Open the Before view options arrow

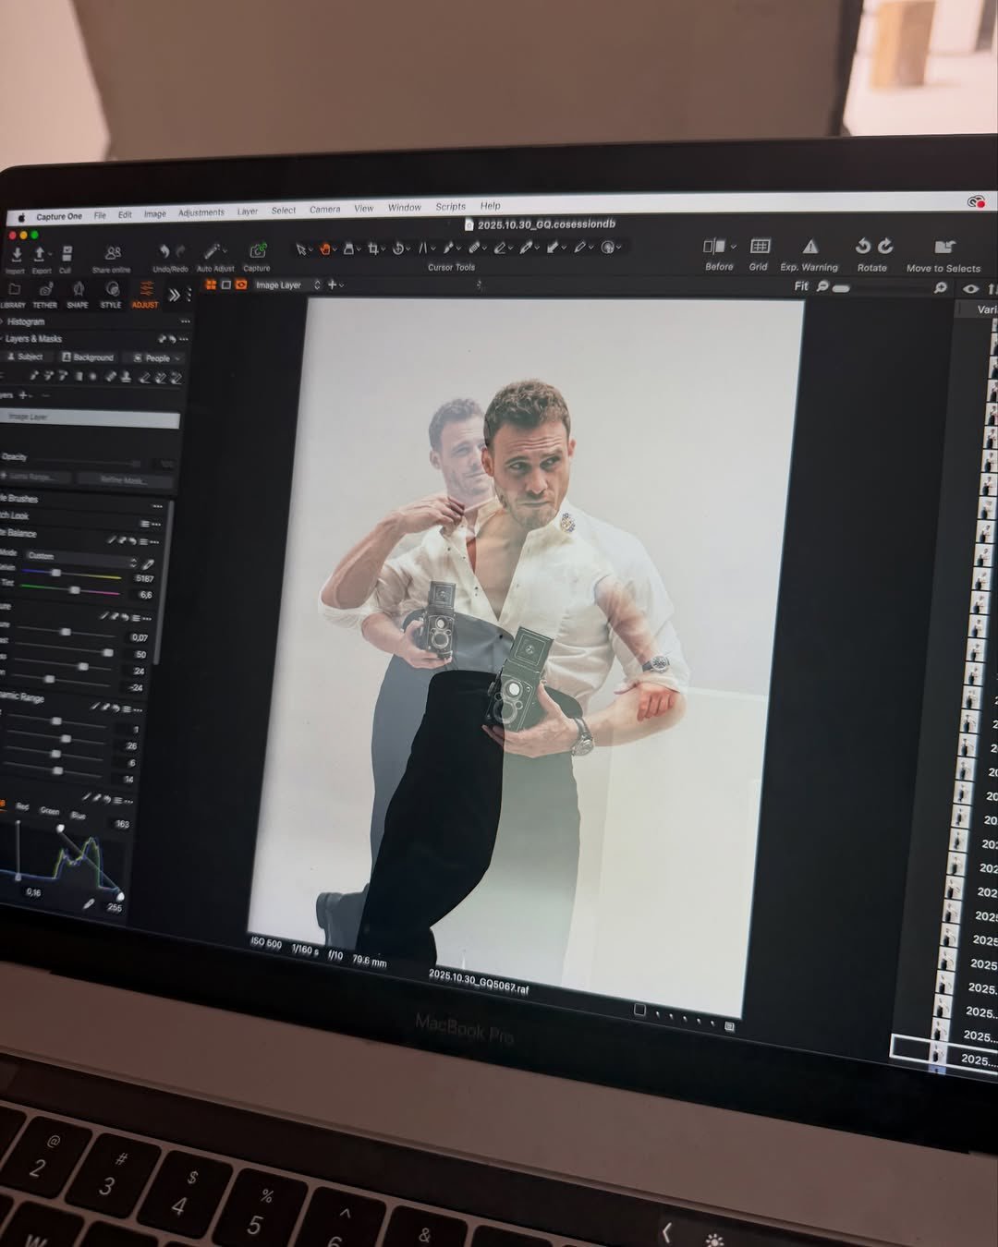[x=734, y=247]
